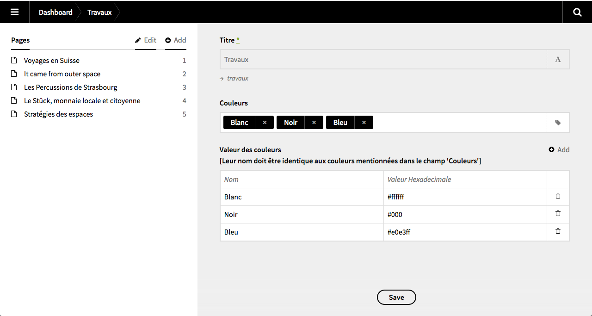Viewport: 592px width, 316px height.
Task: Click trash icon for Bleu row
Action: [x=558, y=231]
